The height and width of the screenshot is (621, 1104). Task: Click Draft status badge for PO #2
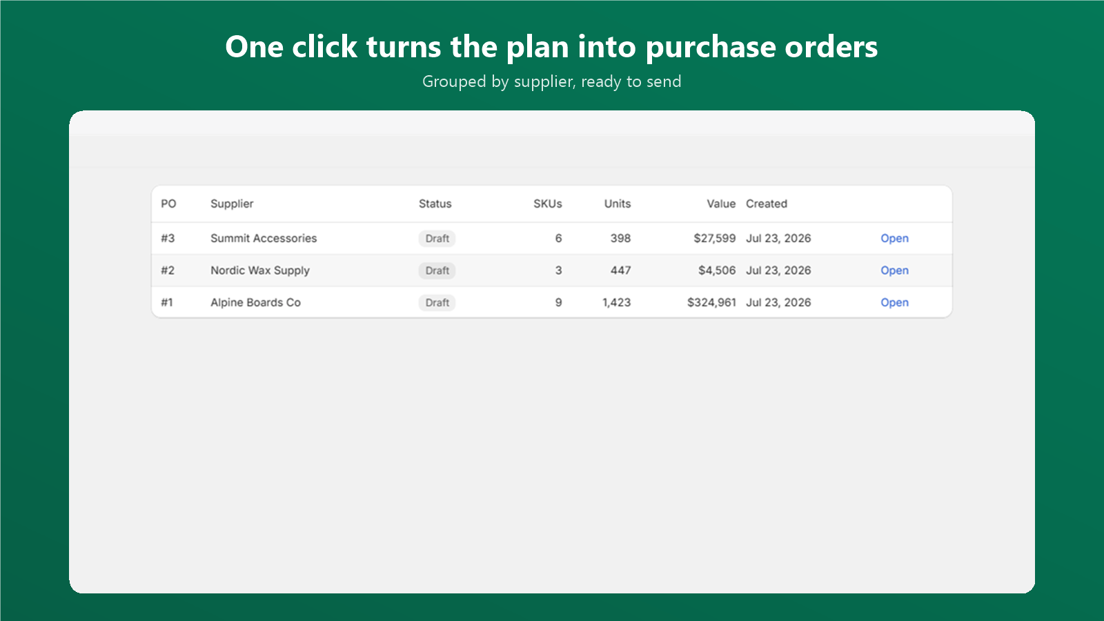click(437, 270)
